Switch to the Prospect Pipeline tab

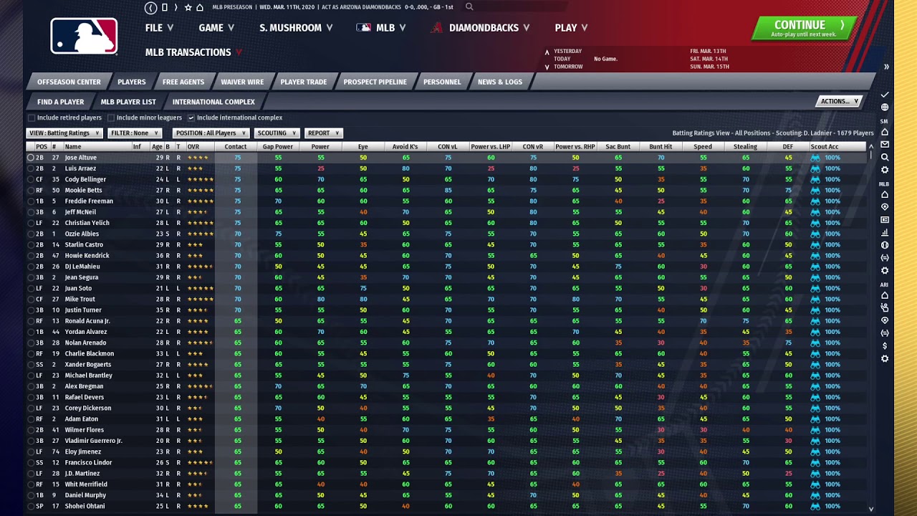pos(375,82)
